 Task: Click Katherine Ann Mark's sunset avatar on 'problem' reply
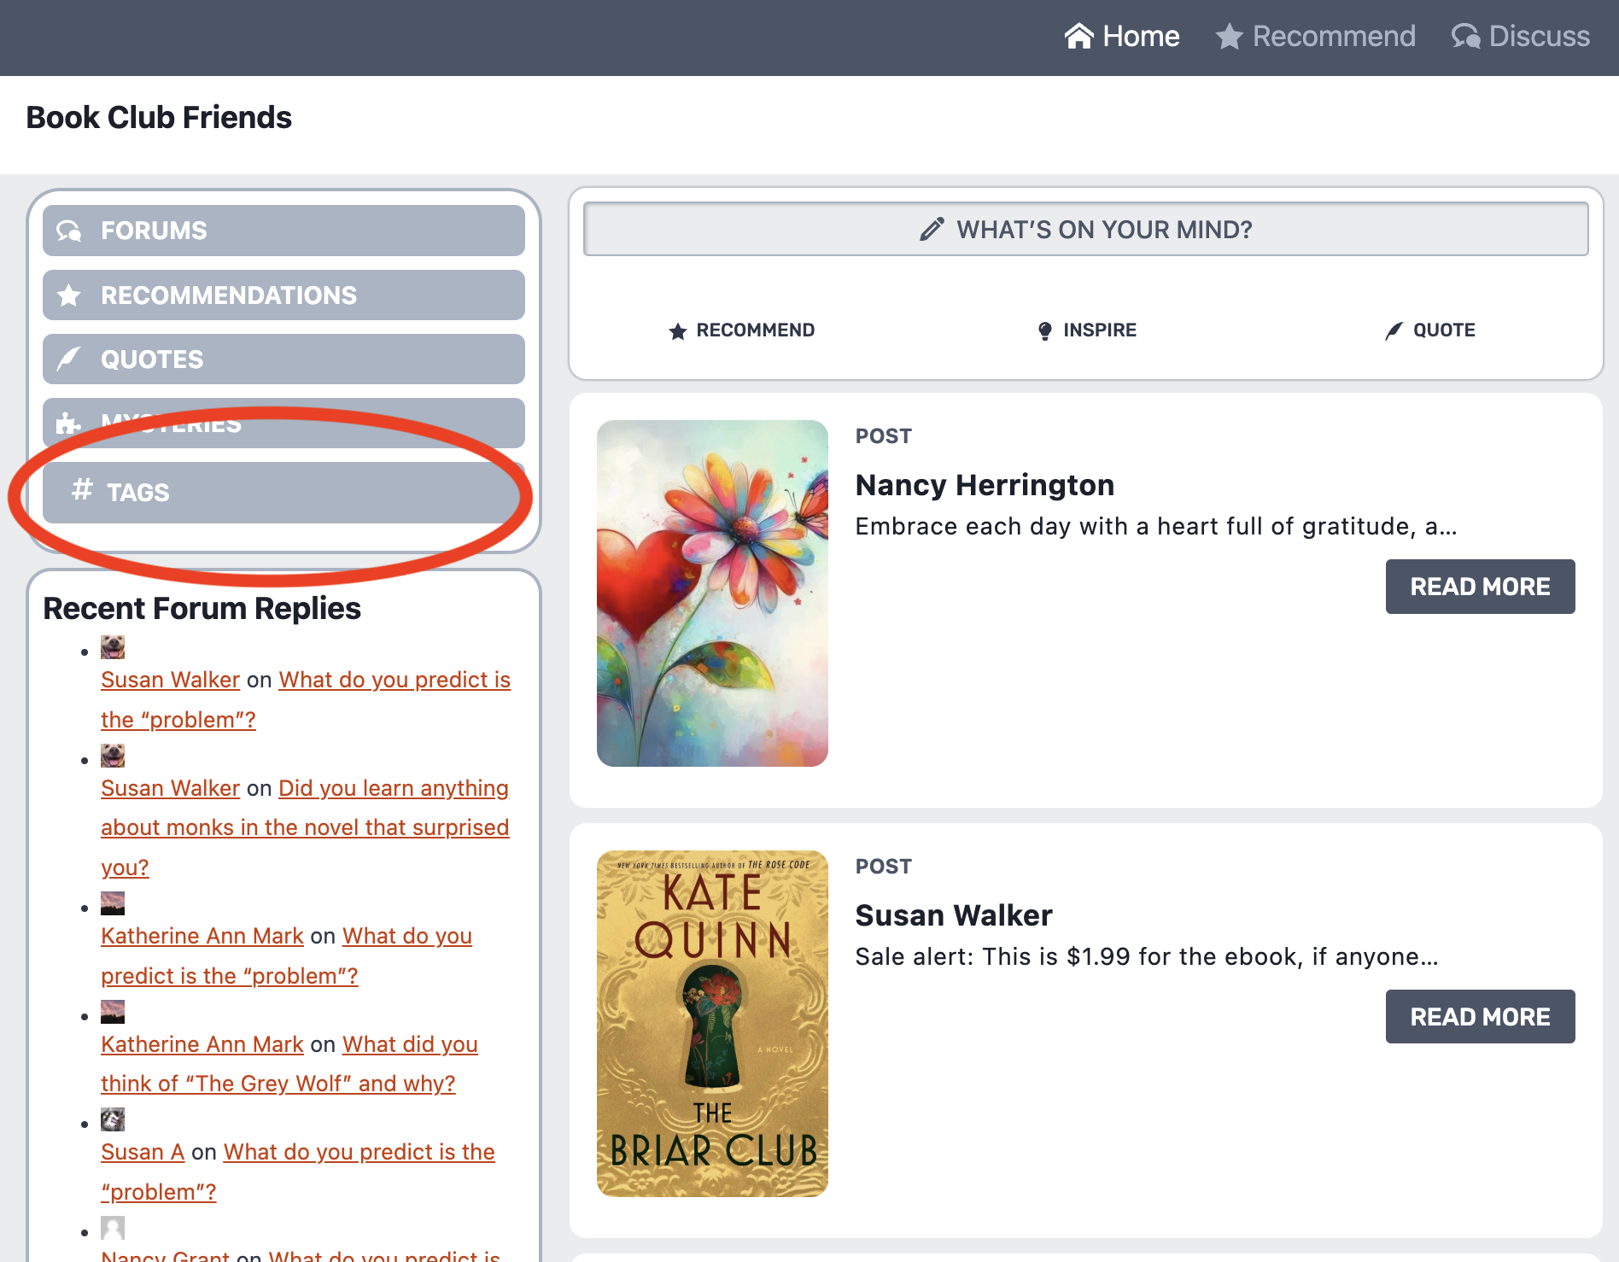[x=113, y=903]
